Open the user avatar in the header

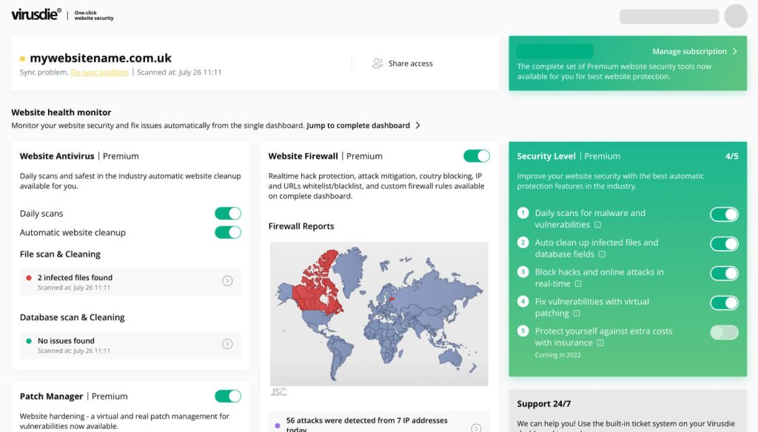tap(736, 16)
